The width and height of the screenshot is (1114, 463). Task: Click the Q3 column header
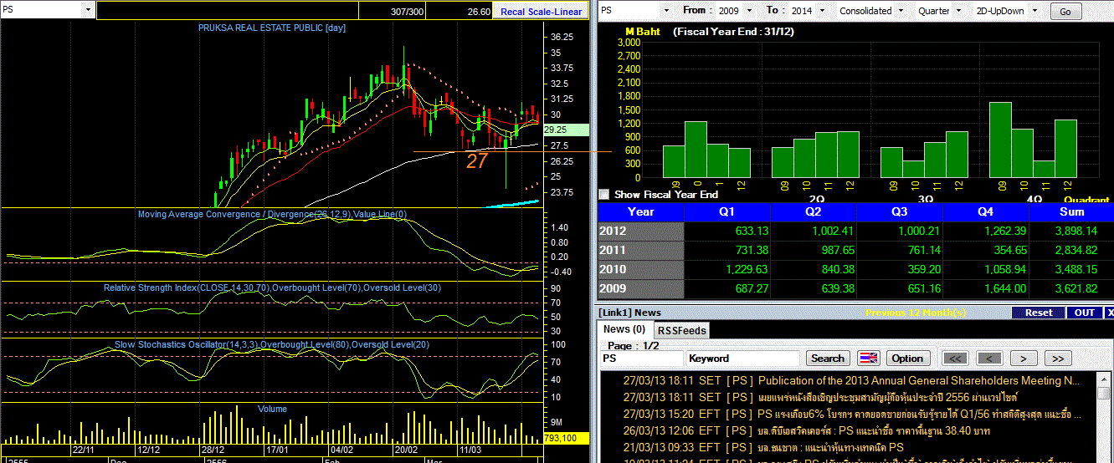tap(901, 212)
